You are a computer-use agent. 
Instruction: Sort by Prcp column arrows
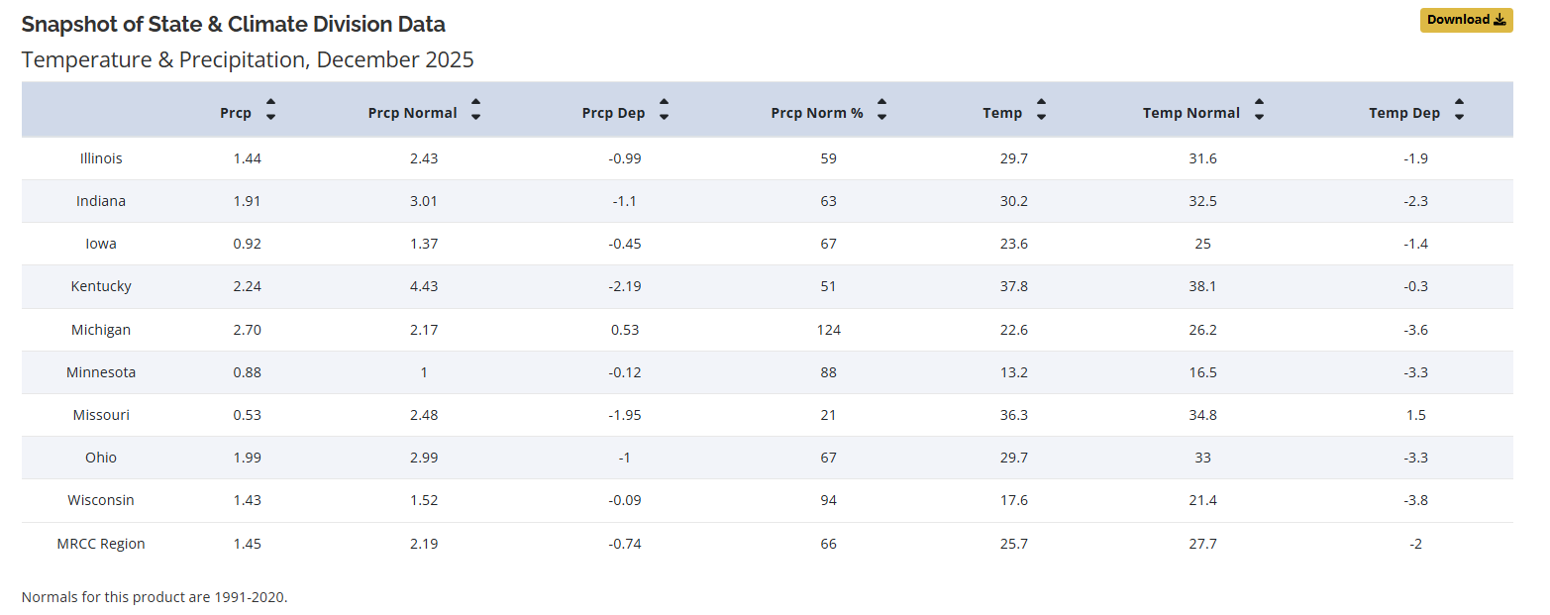(270, 109)
